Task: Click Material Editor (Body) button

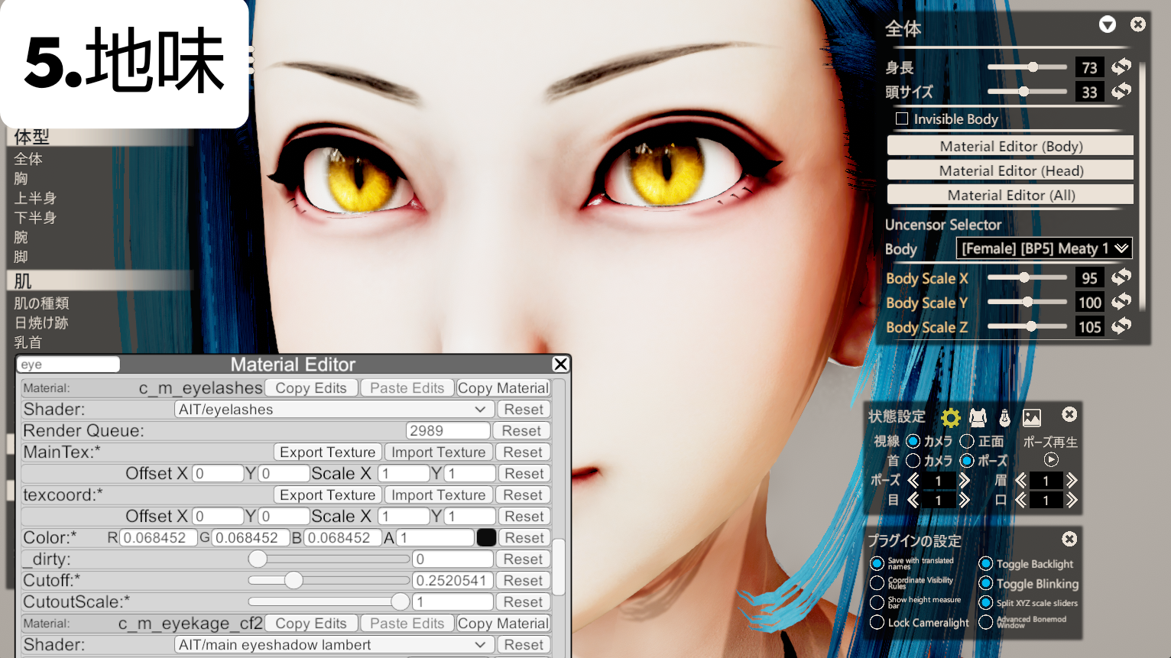Action: tap(1010, 146)
